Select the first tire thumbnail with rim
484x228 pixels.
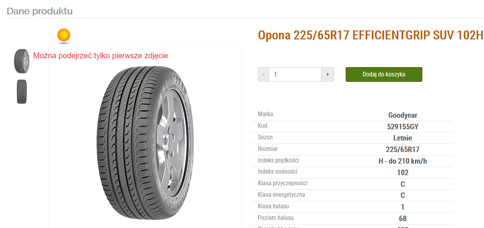tap(22, 61)
